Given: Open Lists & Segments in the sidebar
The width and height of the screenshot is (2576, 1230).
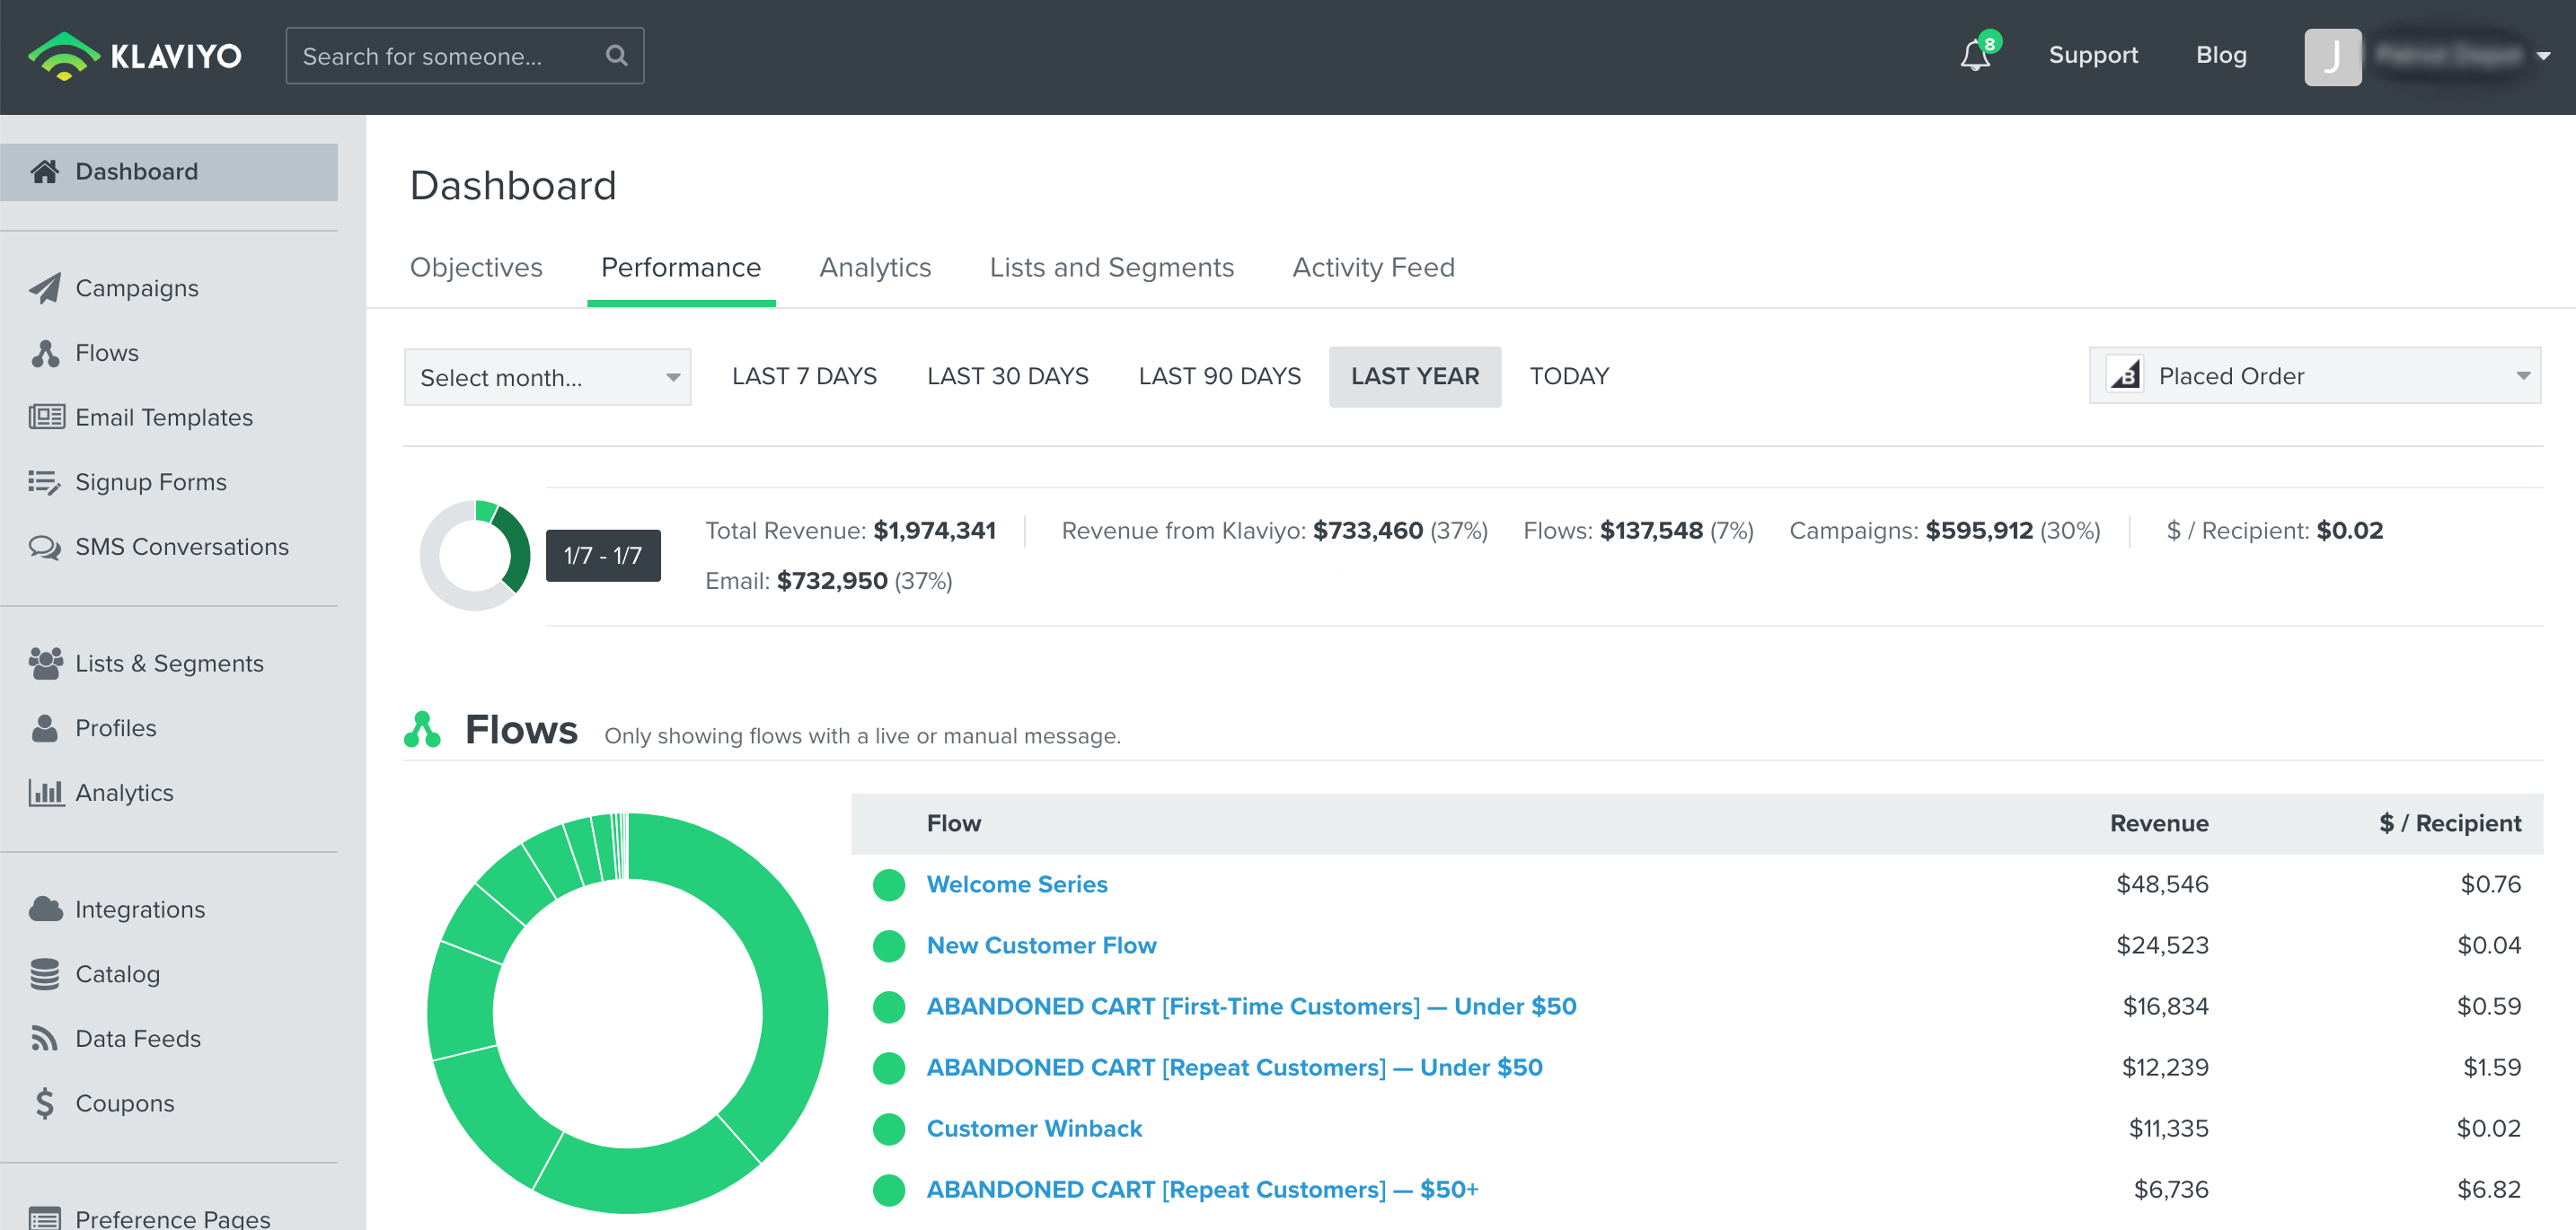Looking at the screenshot, I should [x=169, y=663].
